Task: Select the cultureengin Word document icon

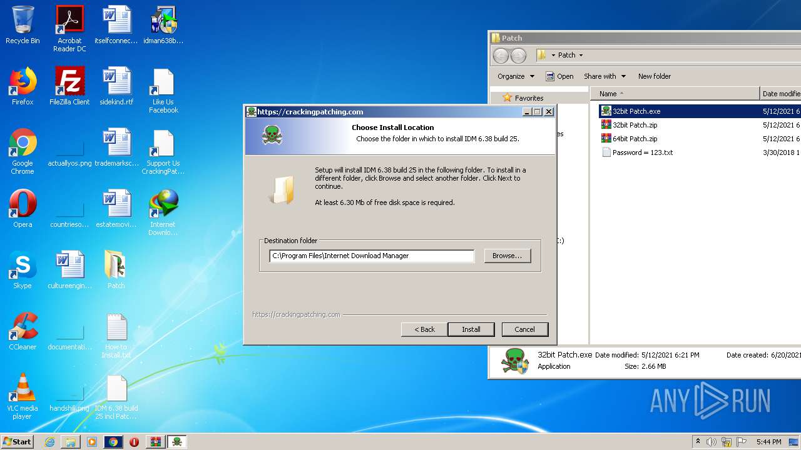Action: (69, 270)
